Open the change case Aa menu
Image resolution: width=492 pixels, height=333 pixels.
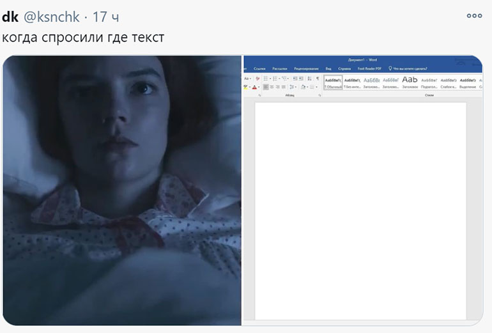[247, 79]
